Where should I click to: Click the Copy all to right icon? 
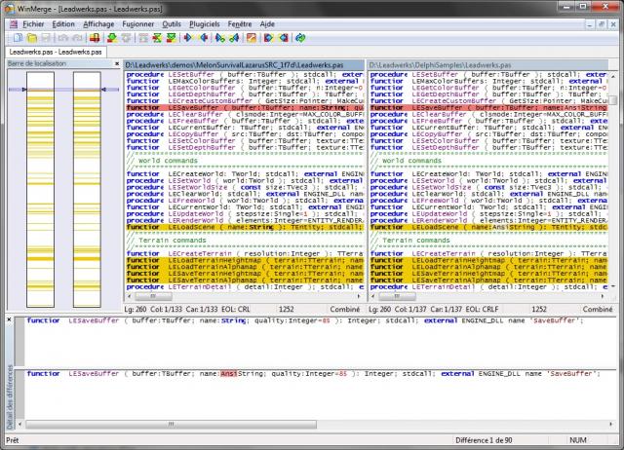click(267, 37)
